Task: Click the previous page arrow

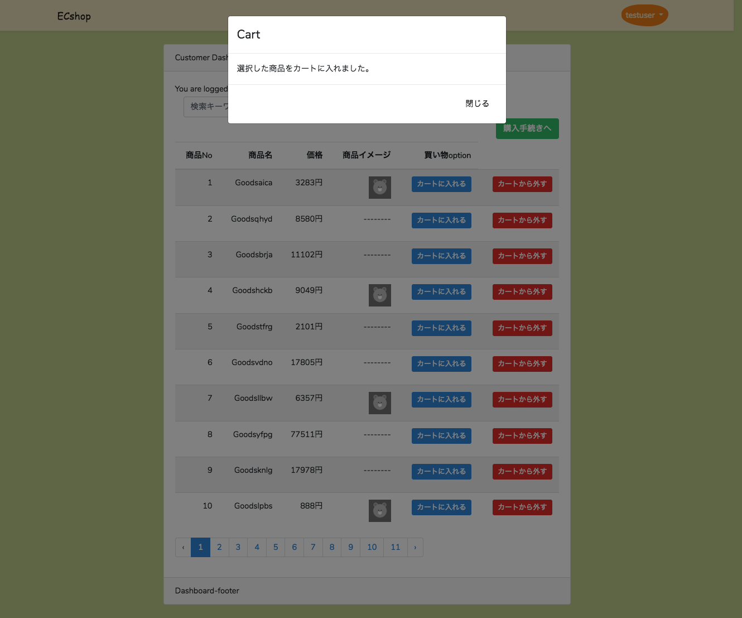Action: click(183, 547)
